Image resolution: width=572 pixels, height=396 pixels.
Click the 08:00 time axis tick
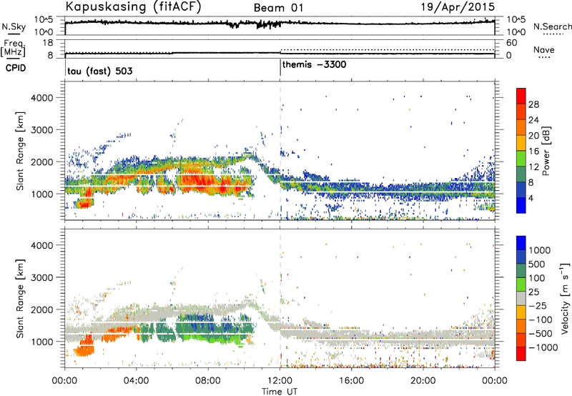pos(208,380)
